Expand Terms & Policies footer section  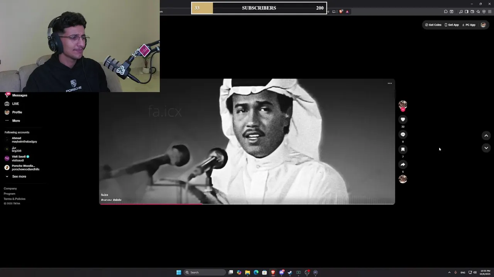[x=15, y=199]
